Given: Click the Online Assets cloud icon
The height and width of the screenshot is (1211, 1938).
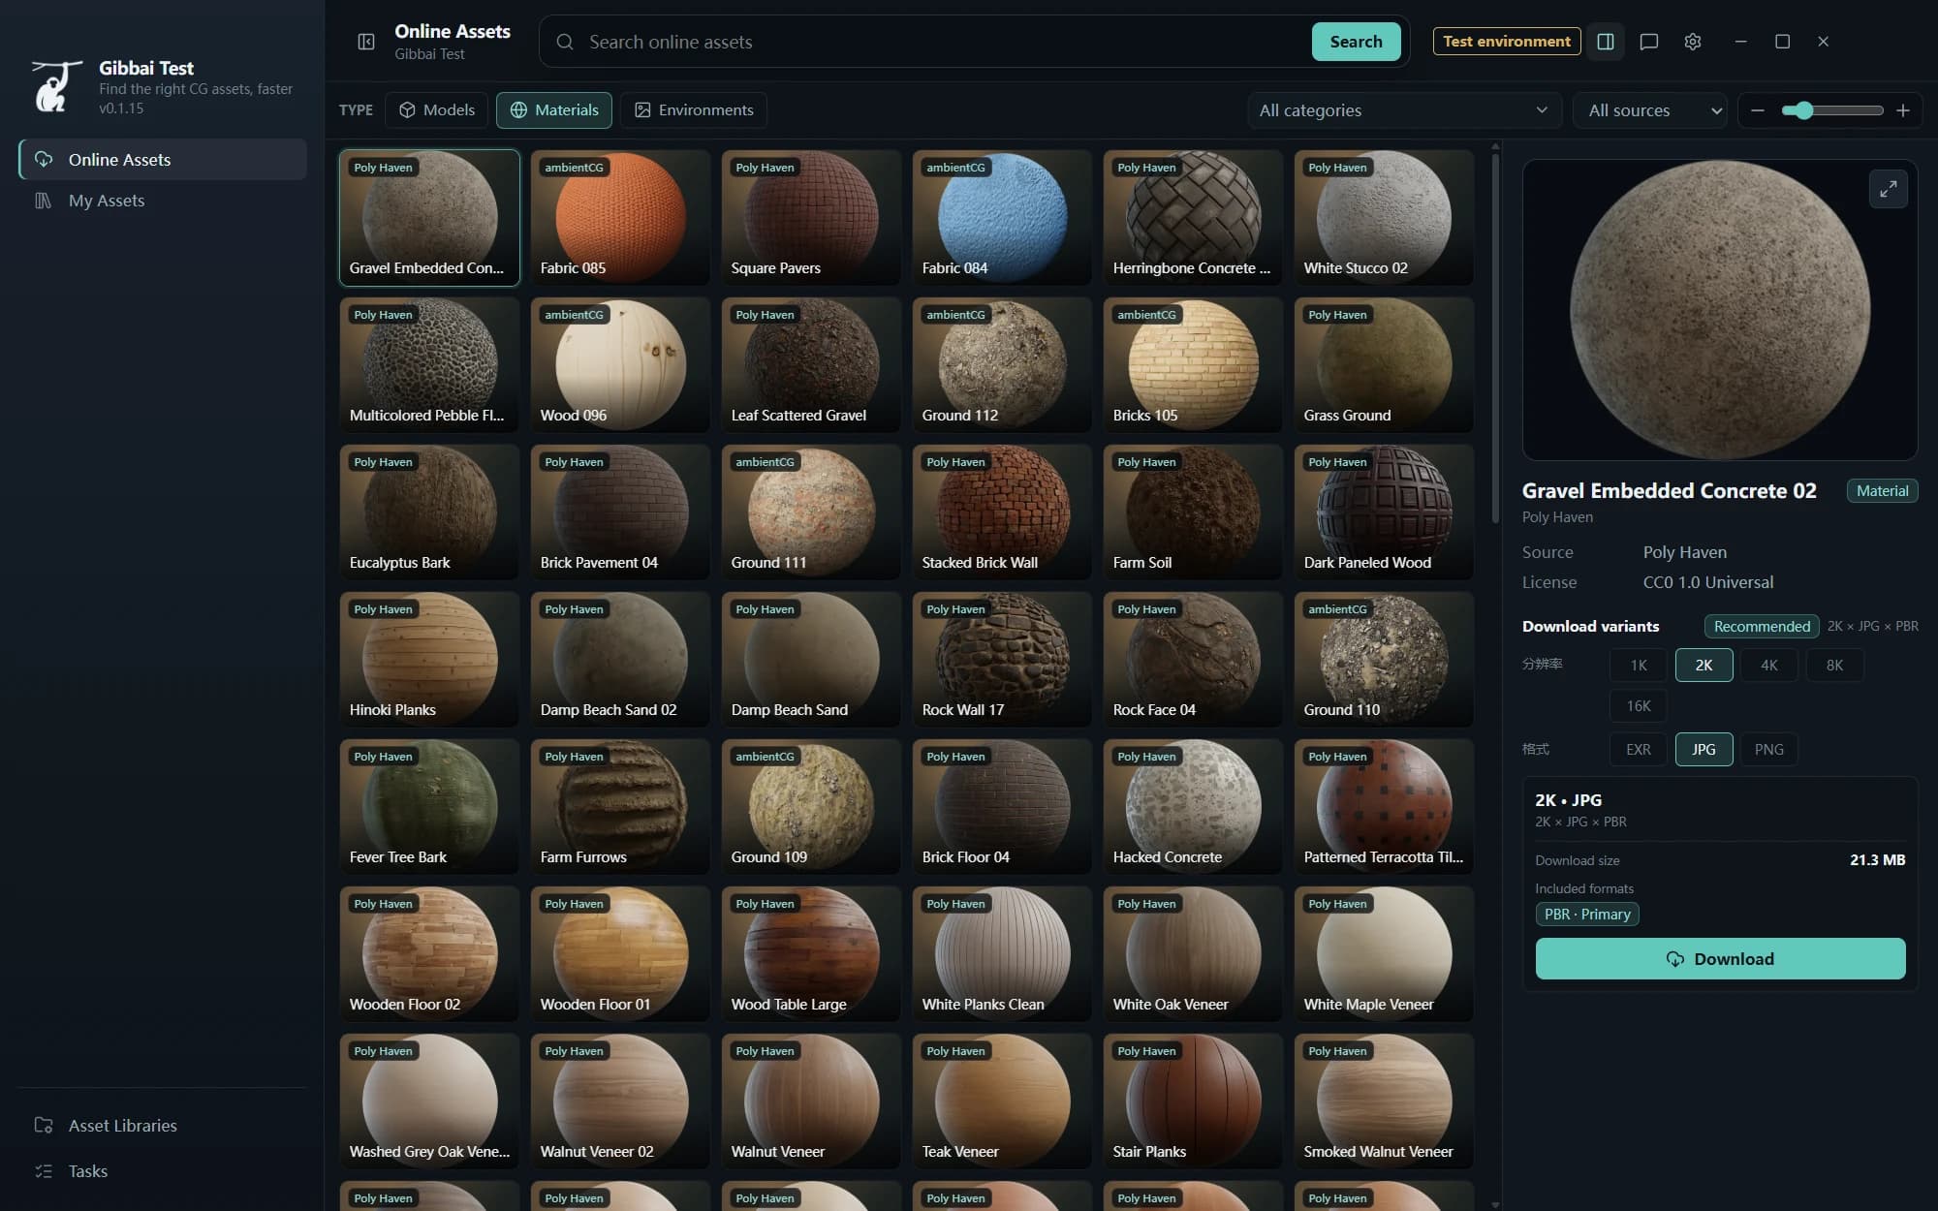Looking at the screenshot, I should [44, 159].
